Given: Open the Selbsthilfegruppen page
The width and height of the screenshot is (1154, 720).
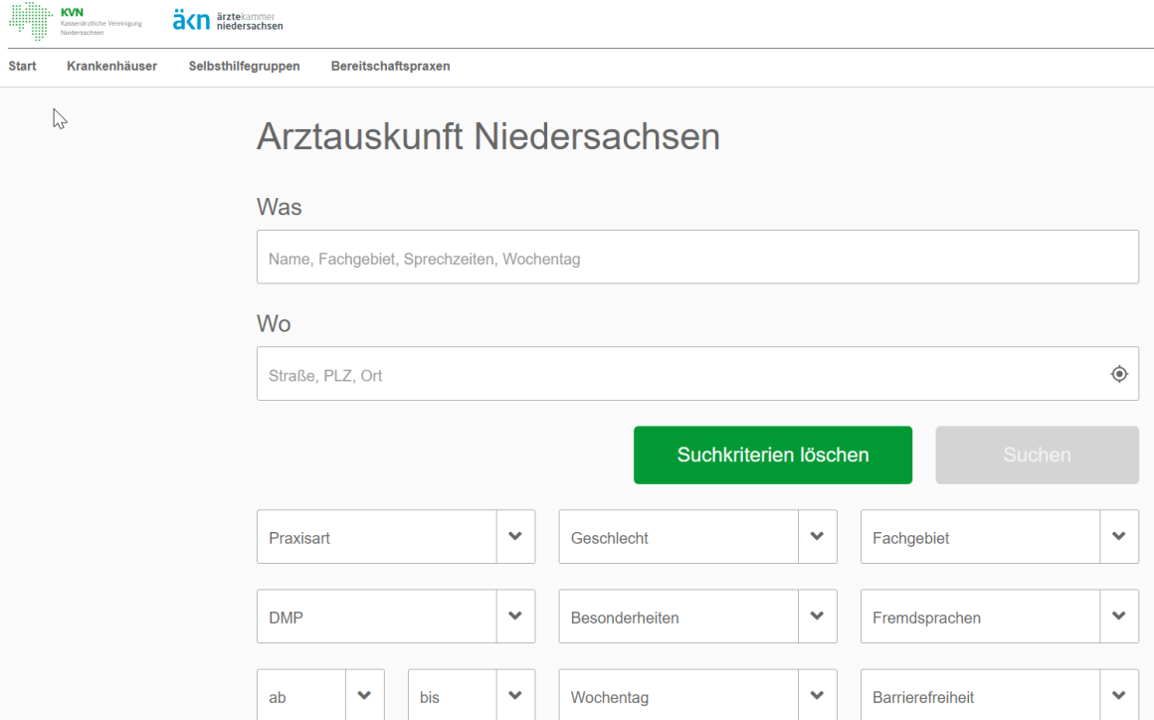Looking at the screenshot, I should (x=244, y=67).
